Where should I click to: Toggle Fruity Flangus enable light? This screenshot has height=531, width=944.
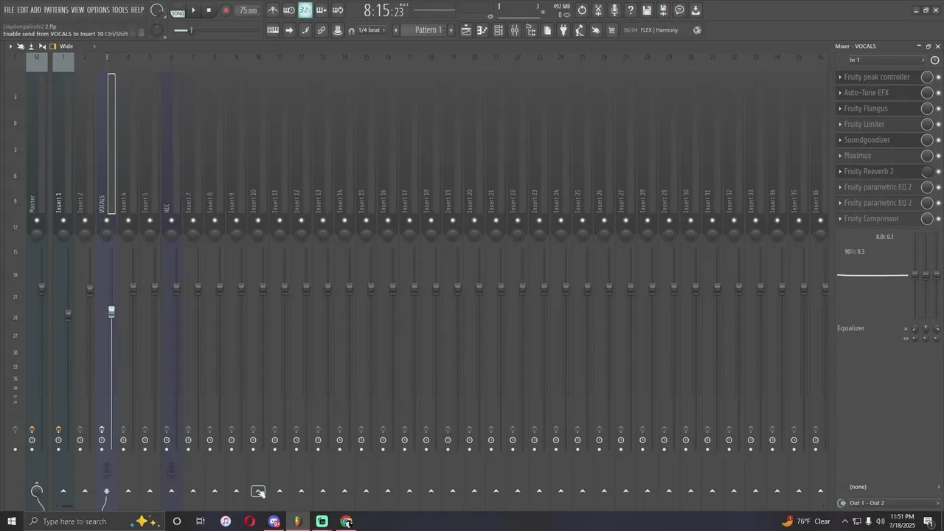(x=938, y=109)
